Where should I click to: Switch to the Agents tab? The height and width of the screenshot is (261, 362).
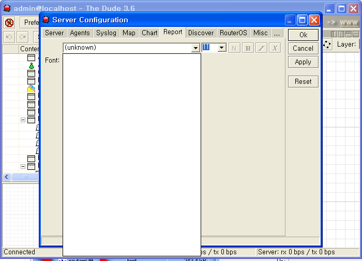pos(80,33)
